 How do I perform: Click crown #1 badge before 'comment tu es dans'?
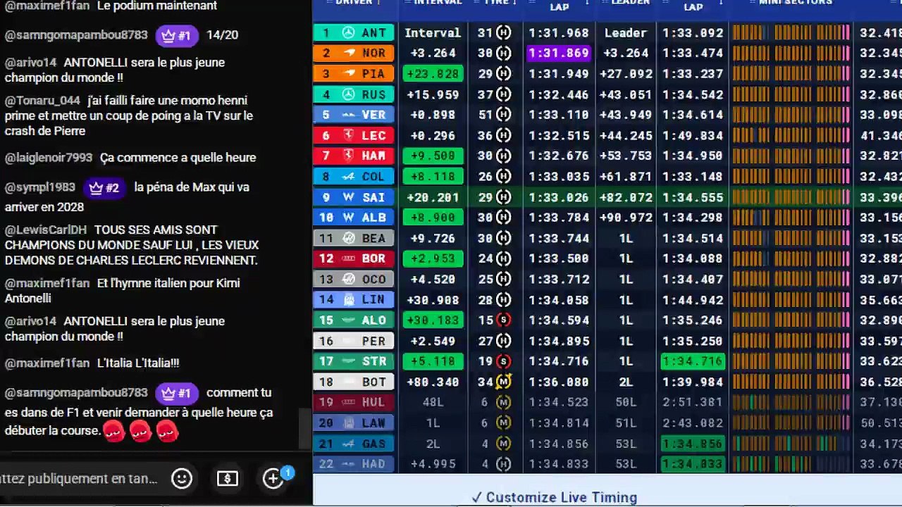pyautogui.click(x=176, y=393)
